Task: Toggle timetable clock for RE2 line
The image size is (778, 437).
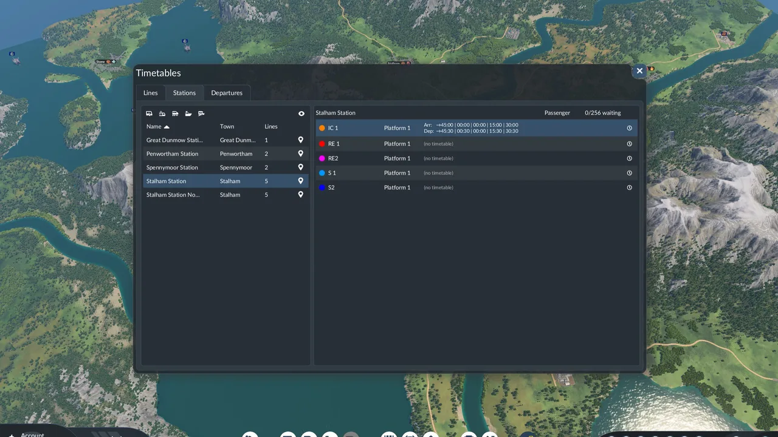Action: [629, 158]
